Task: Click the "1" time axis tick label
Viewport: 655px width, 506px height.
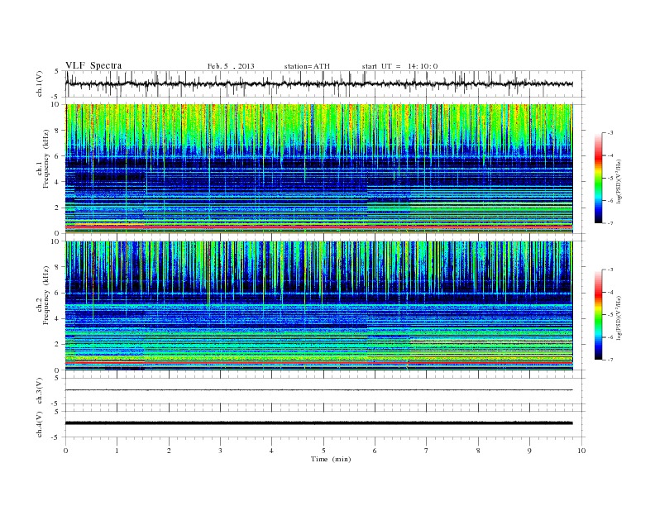Action: tap(117, 451)
